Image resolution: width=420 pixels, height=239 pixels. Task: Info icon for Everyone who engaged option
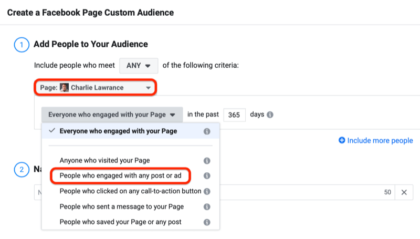point(207,131)
